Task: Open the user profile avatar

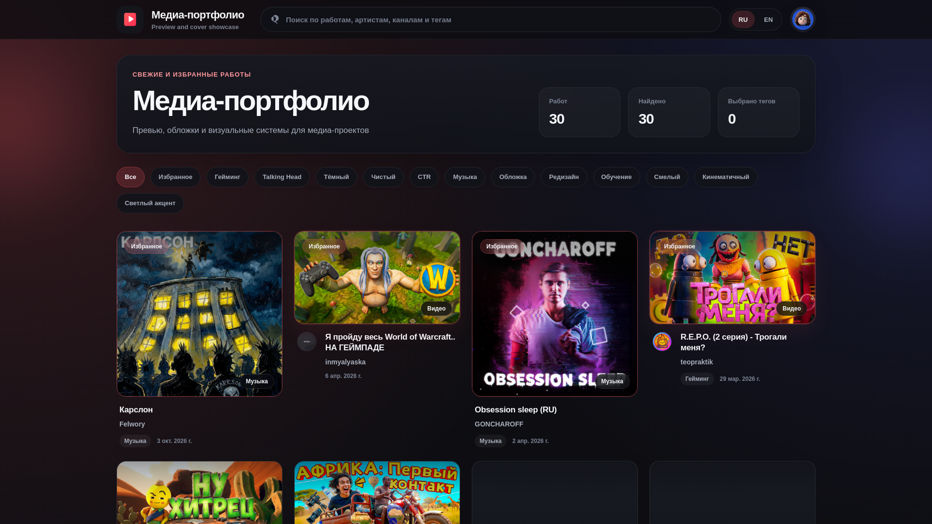Action: [803, 19]
